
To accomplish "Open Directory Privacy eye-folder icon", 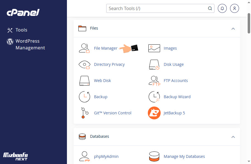I will pos(84,64).
